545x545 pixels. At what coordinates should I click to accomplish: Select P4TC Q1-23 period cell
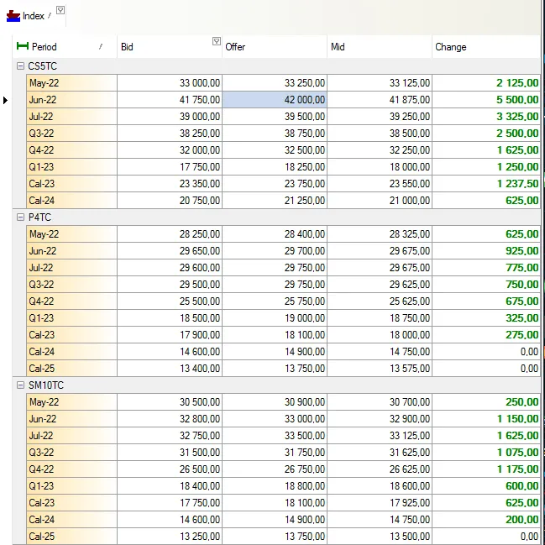pyautogui.click(x=71, y=317)
